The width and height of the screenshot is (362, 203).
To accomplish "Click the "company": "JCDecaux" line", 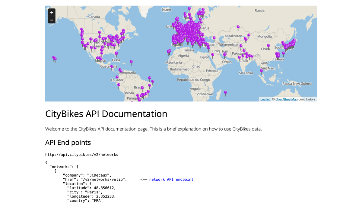I will pos(87,175).
